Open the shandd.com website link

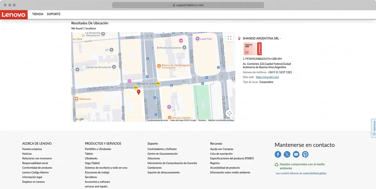point(267,77)
